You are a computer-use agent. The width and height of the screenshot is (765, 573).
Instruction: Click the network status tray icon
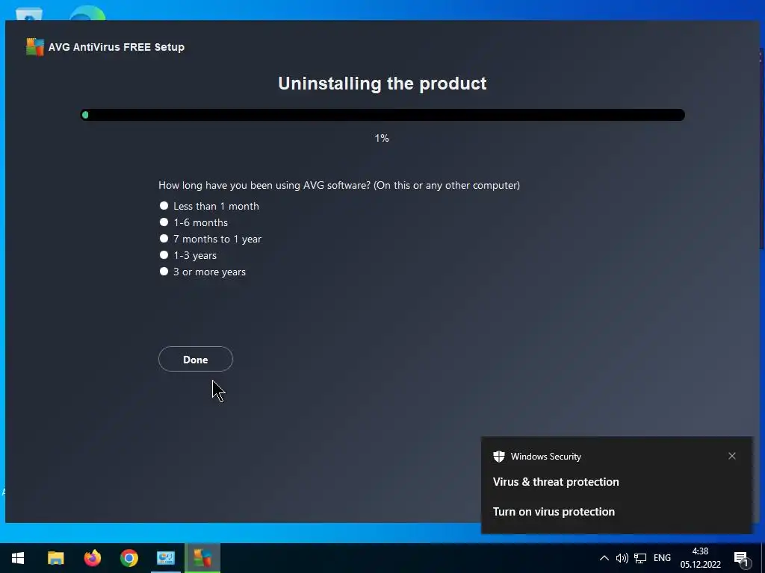click(x=640, y=558)
